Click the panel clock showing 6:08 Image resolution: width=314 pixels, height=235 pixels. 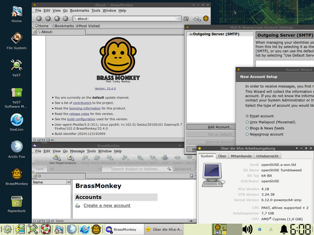[x=302, y=229]
